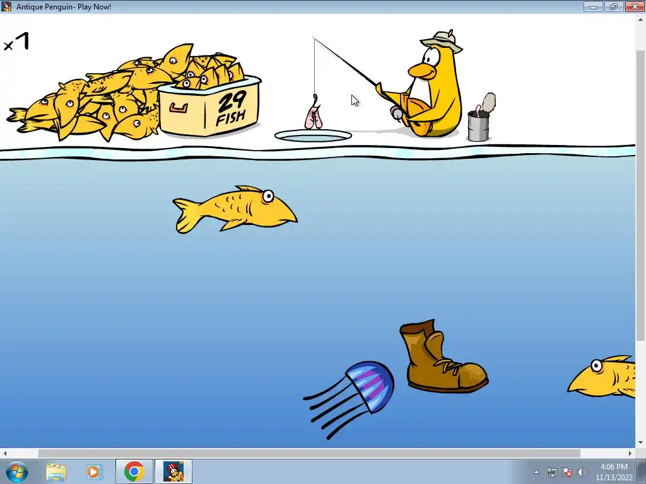Open the Action Center flag icon
This screenshot has width=646, height=484.
coord(567,472)
